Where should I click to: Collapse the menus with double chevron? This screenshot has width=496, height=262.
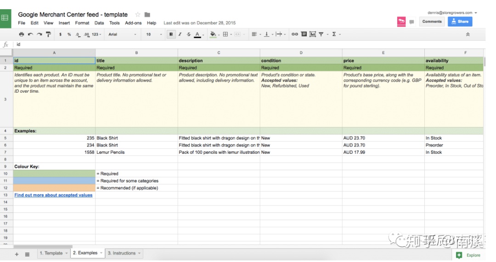click(468, 34)
